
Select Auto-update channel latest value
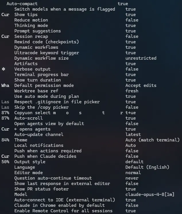pyautogui.click(x=133, y=135)
